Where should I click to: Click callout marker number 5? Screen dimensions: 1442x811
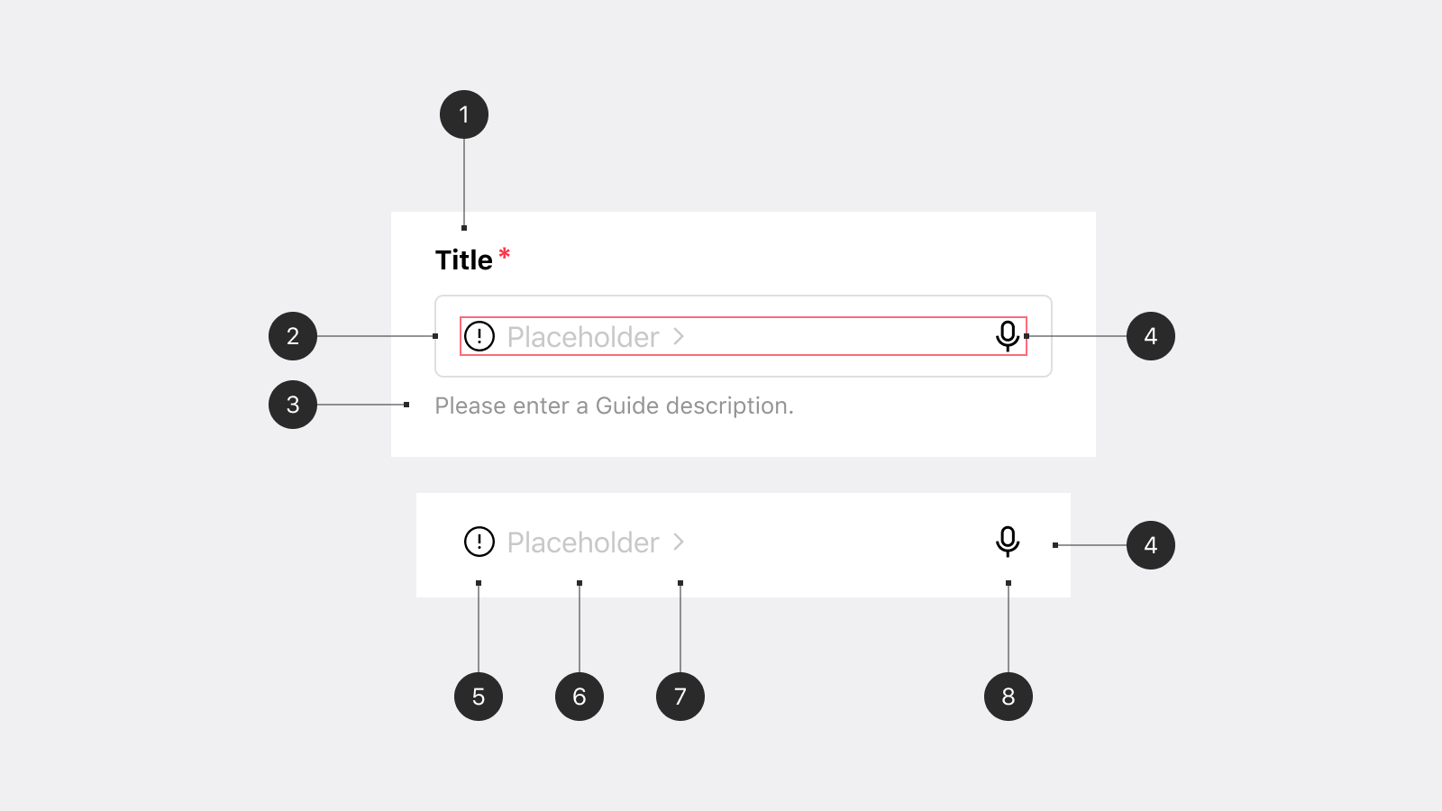(x=479, y=696)
